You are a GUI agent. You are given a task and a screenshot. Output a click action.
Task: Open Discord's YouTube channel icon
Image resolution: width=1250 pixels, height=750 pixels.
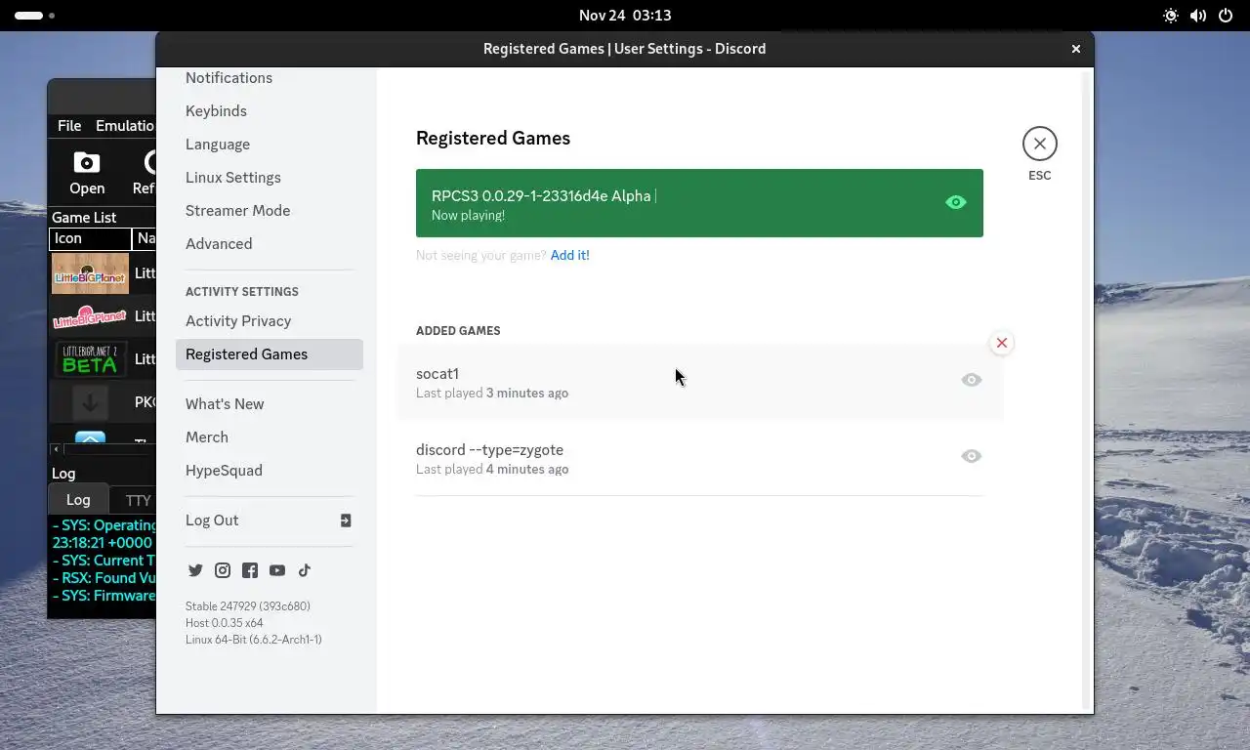[277, 570]
